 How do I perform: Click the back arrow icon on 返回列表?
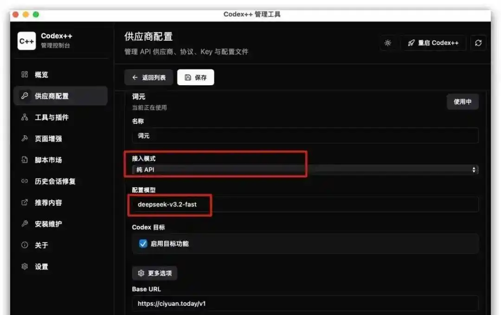[x=135, y=77]
